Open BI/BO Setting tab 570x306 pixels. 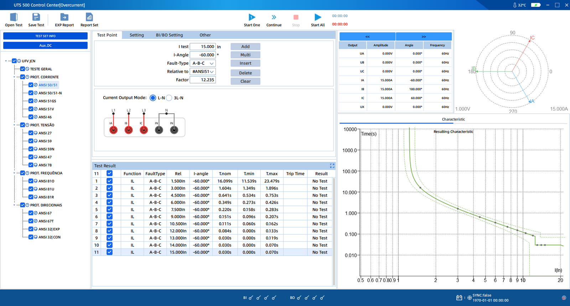(169, 35)
